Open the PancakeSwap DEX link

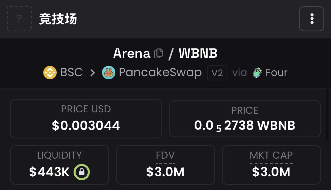(x=160, y=73)
